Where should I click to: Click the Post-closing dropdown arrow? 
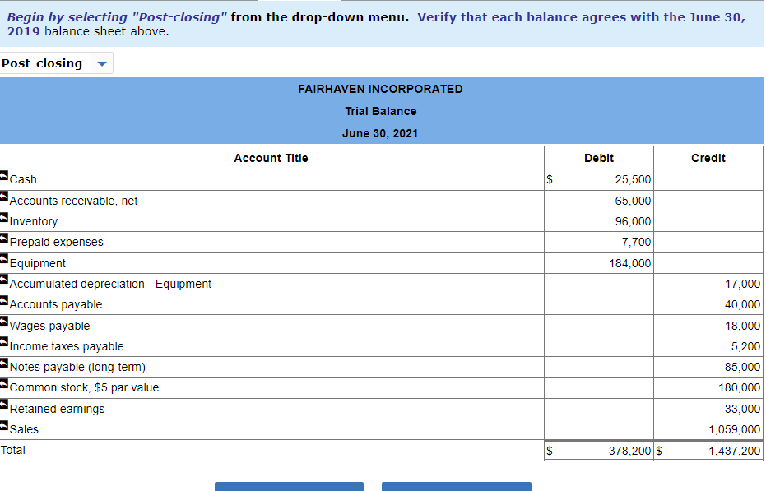(x=100, y=63)
